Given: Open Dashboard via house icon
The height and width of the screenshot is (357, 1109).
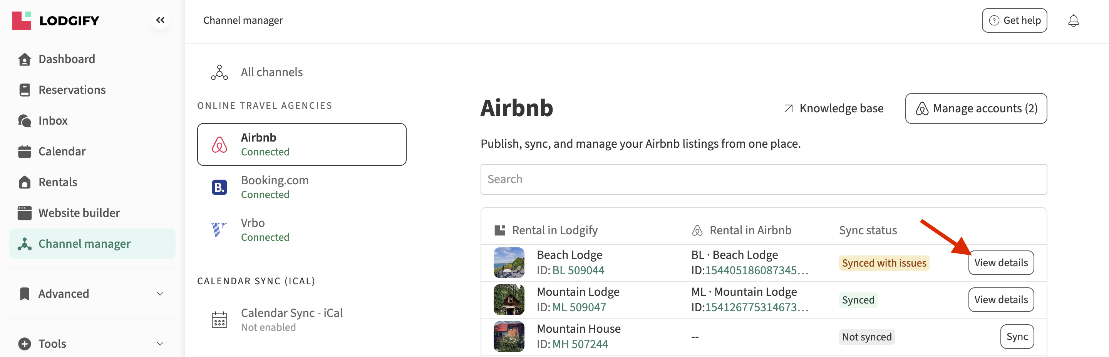Looking at the screenshot, I should coord(25,59).
